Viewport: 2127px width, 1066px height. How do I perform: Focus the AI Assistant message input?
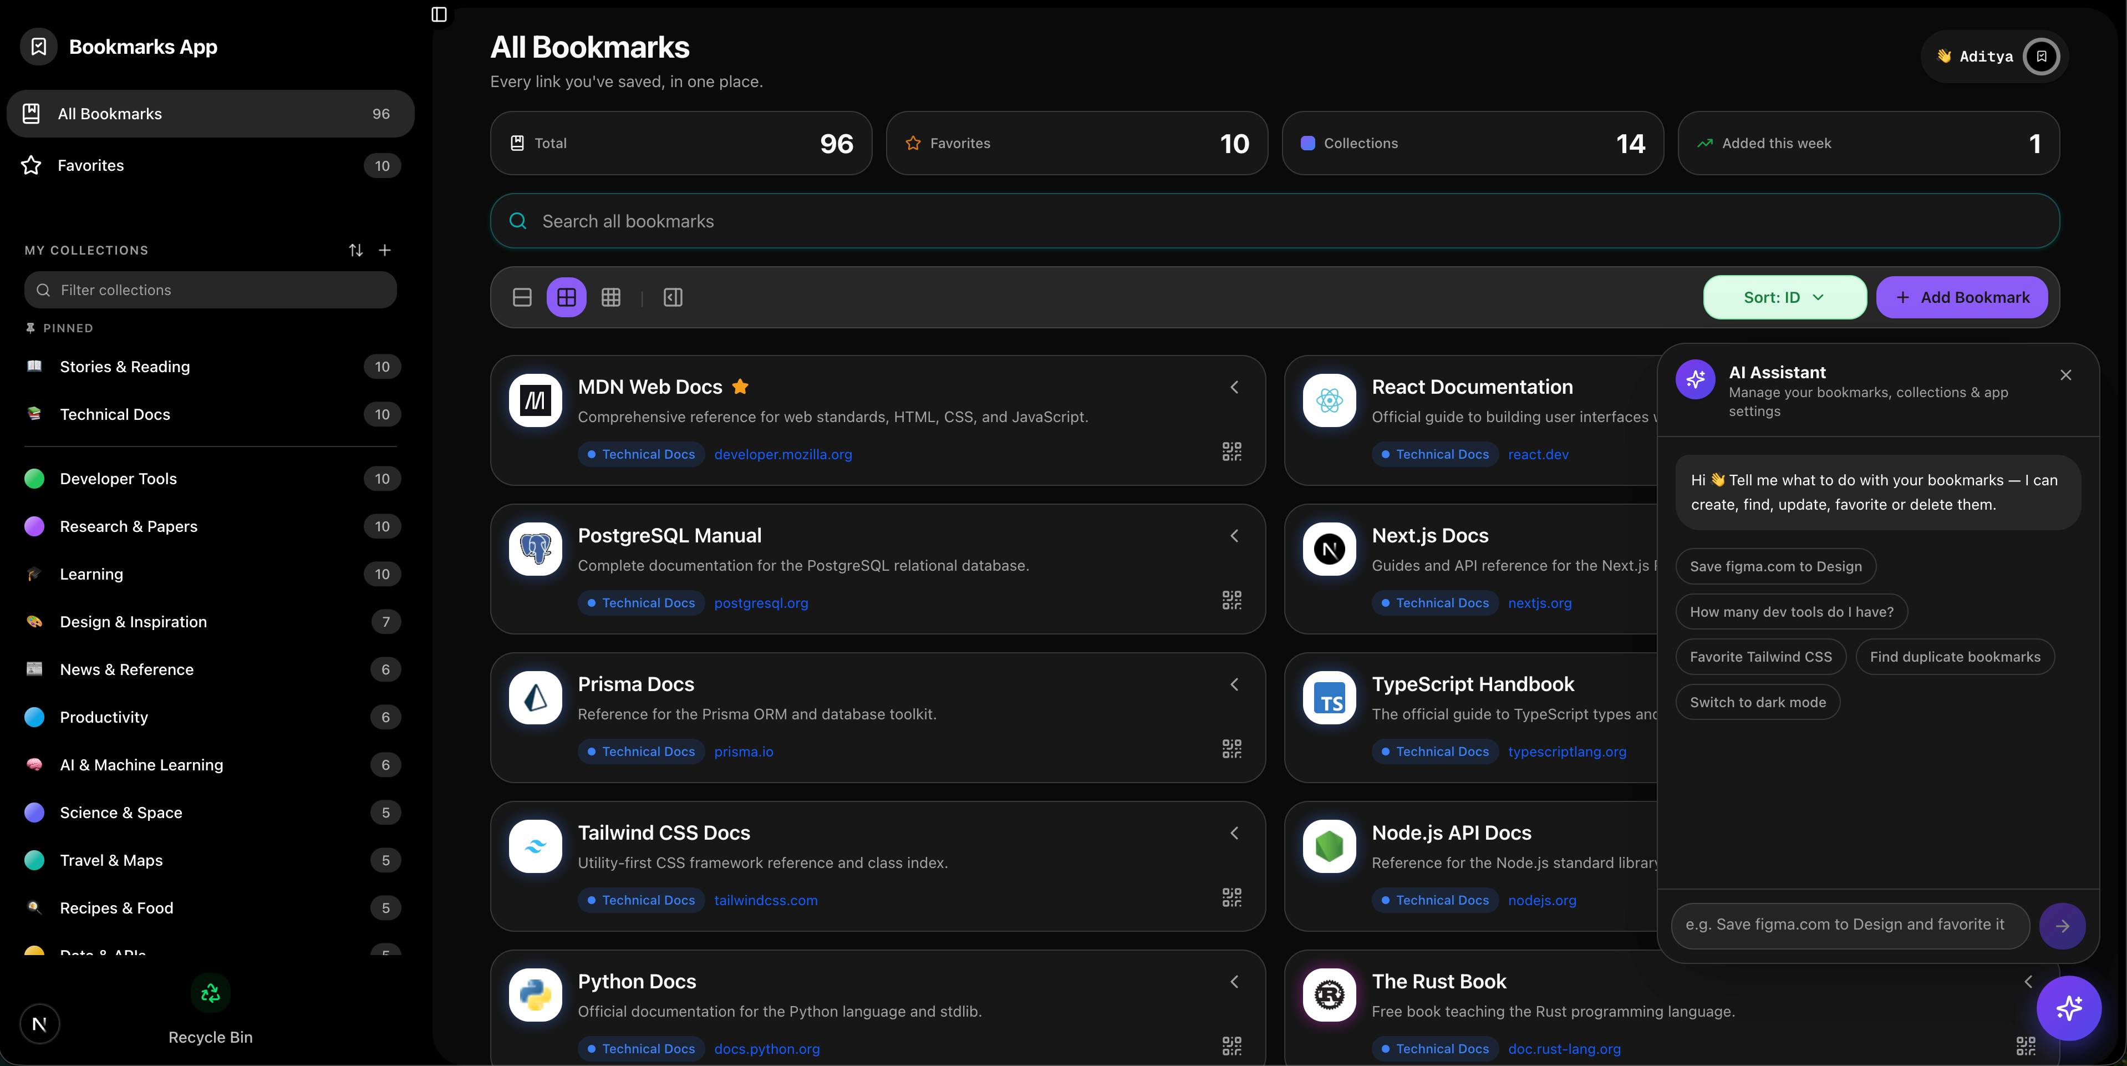click(1850, 926)
